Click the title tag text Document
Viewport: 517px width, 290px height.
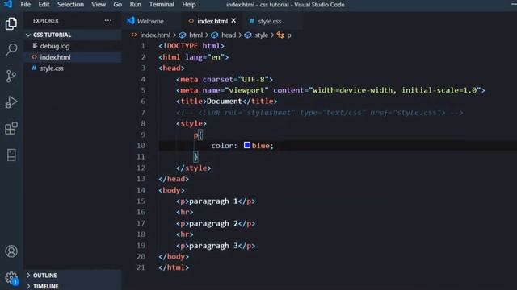pos(225,101)
